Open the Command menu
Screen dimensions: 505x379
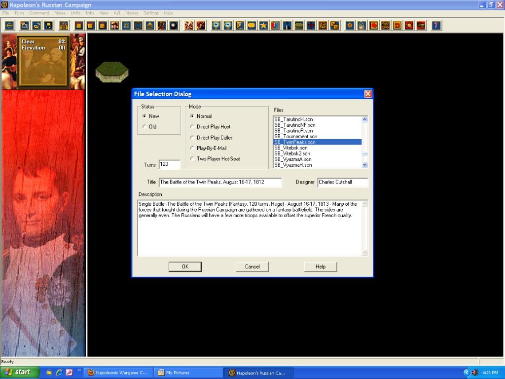click(x=39, y=13)
